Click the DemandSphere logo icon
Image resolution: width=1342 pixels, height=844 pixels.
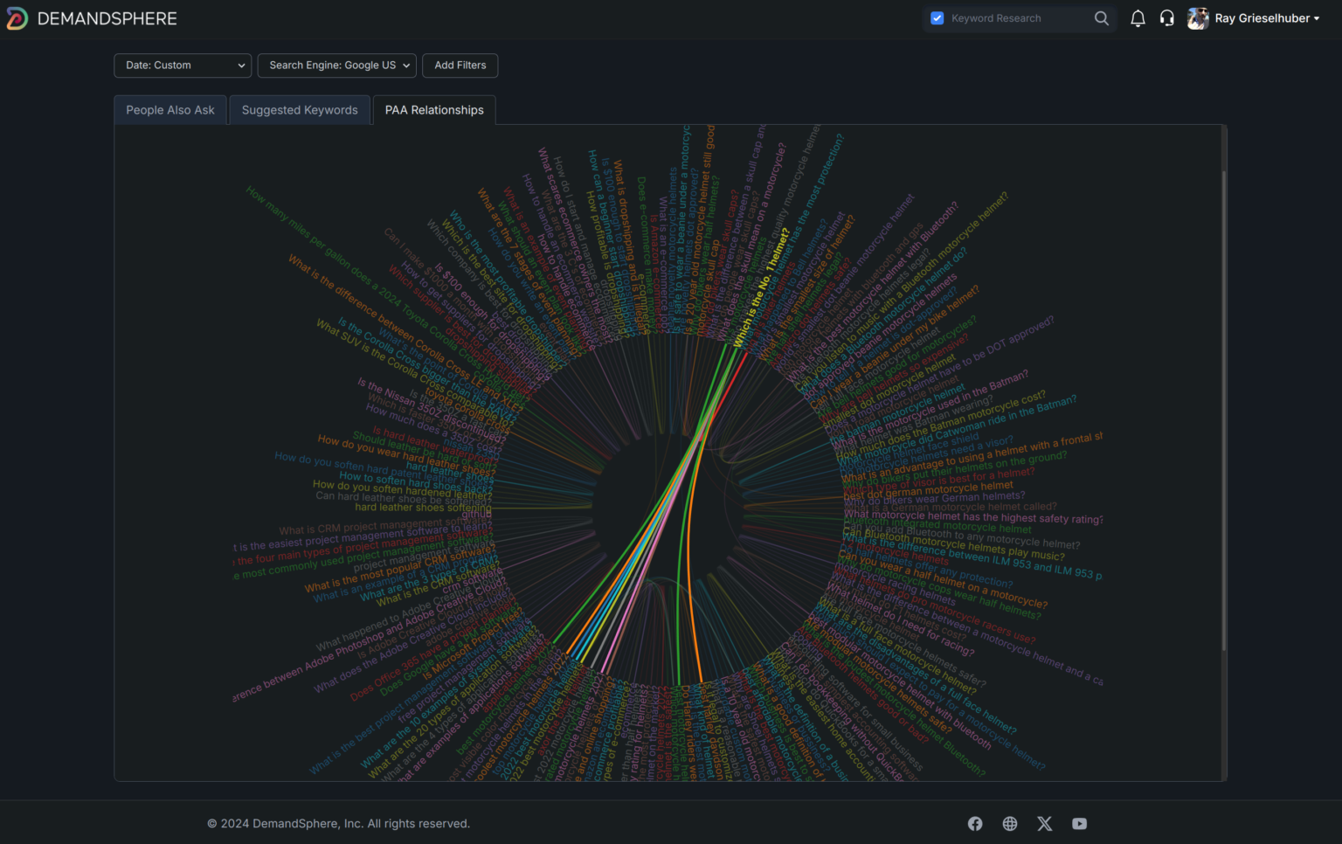[x=17, y=18]
